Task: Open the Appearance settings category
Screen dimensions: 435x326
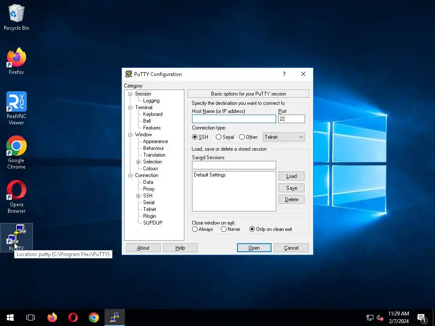Action: pos(155,141)
